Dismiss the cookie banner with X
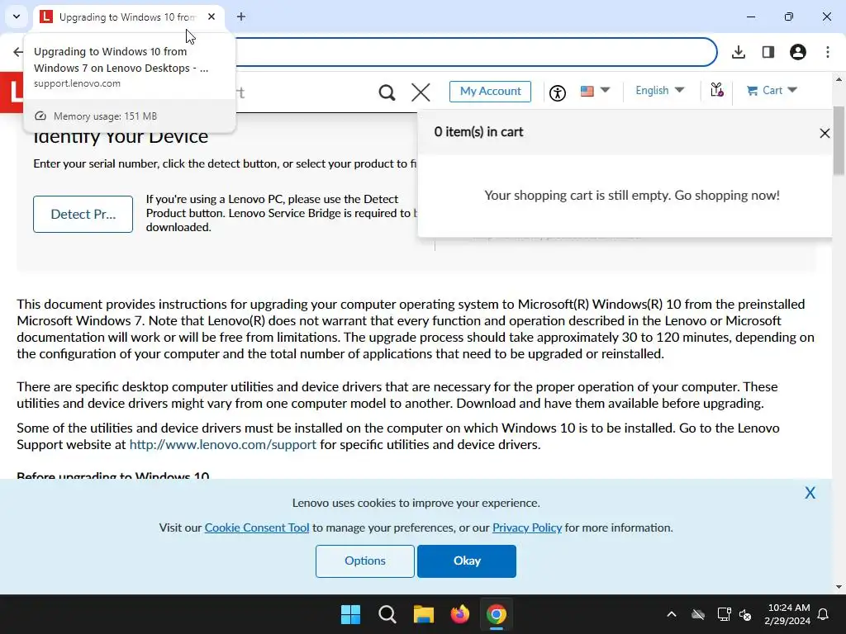The width and height of the screenshot is (846, 634). pos(810,493)
